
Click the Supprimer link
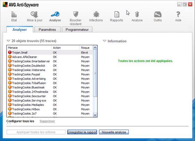tap(47, 121)
